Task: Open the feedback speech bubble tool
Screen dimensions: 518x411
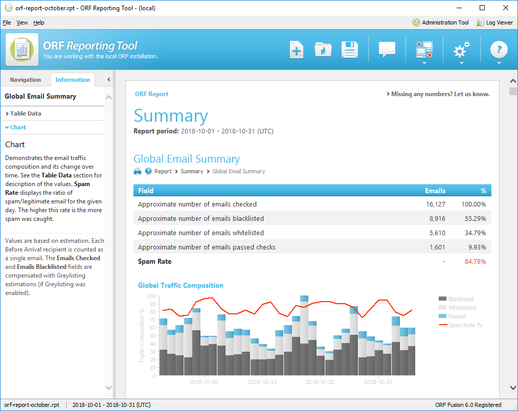Action: (387, 49)
